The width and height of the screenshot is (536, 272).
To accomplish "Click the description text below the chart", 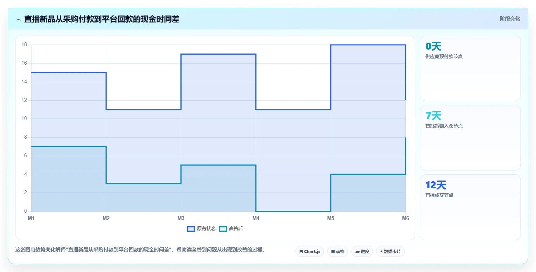I will pyautogui.click(x=141, y=250).
